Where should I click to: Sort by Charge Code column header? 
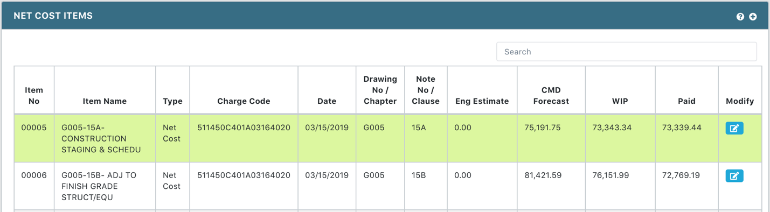point(244,101)
